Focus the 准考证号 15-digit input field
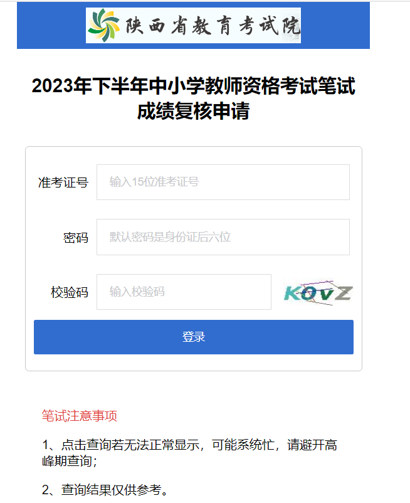410x503 pixels. pos(223,183)
